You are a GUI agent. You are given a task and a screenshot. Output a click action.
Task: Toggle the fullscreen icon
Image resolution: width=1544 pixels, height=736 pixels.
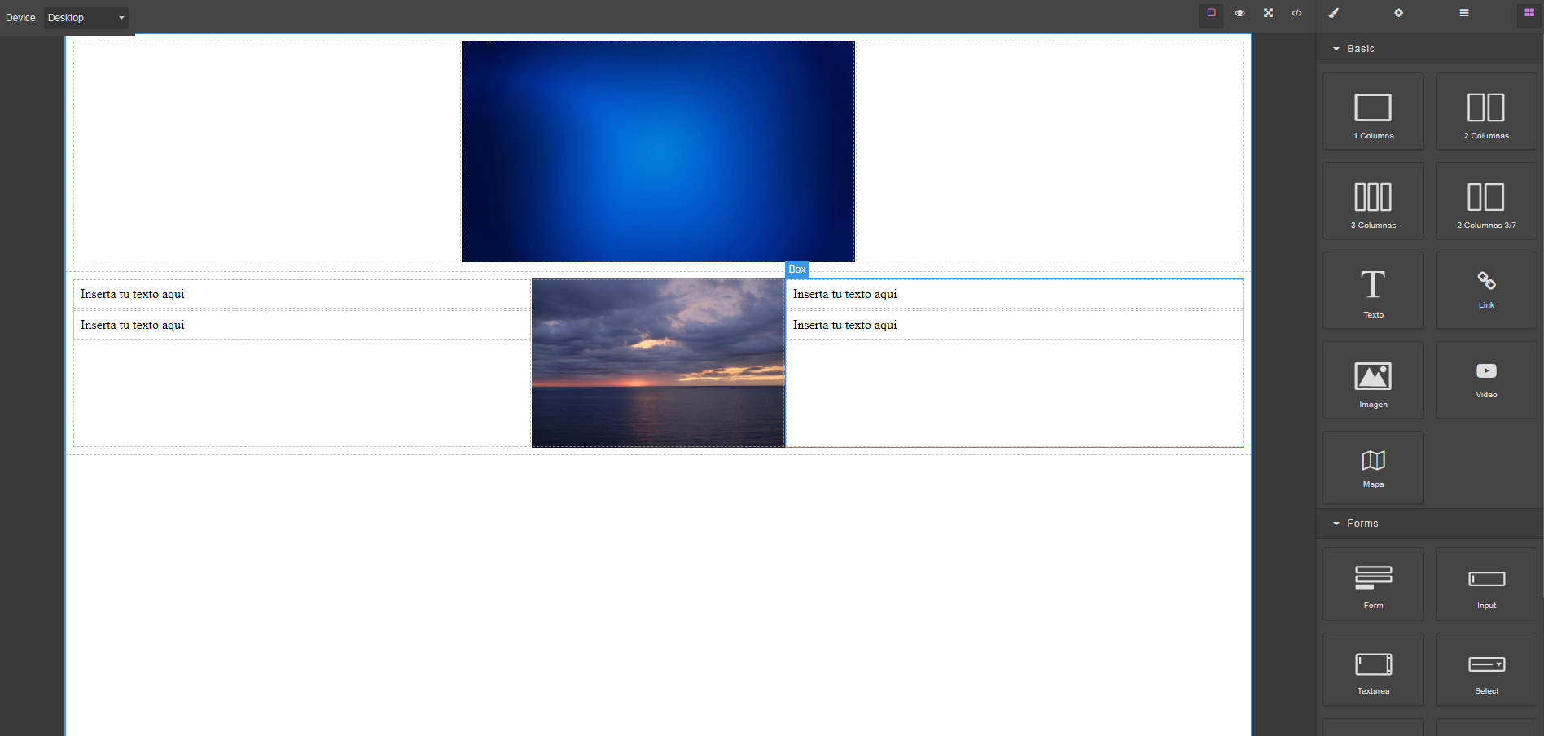click(x=1268, y=13)
